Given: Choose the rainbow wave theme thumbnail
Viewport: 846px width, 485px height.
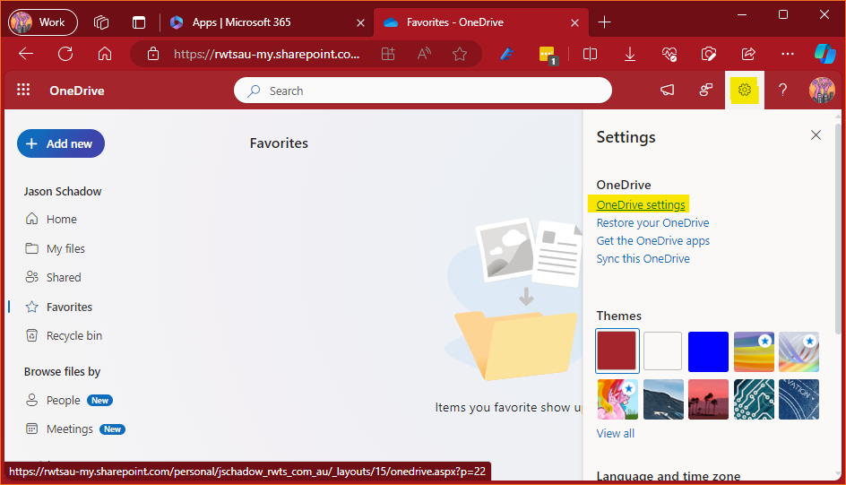Looking at the screenshot, I should click(754, 351).
